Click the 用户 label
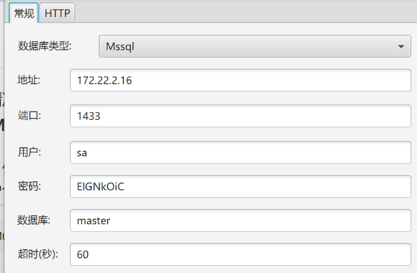Viewport: 417px width, 273px height. (29, 152)
